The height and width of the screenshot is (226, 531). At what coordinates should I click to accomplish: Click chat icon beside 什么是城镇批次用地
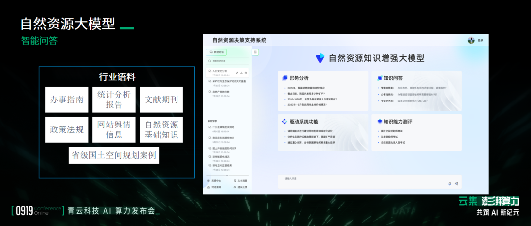point(210,127)
